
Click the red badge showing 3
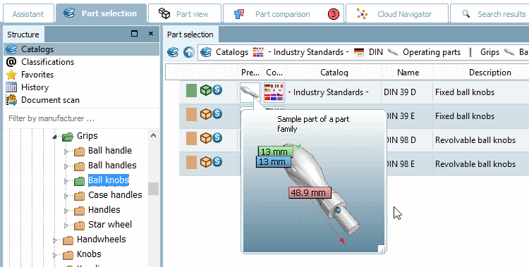[334, 14]
